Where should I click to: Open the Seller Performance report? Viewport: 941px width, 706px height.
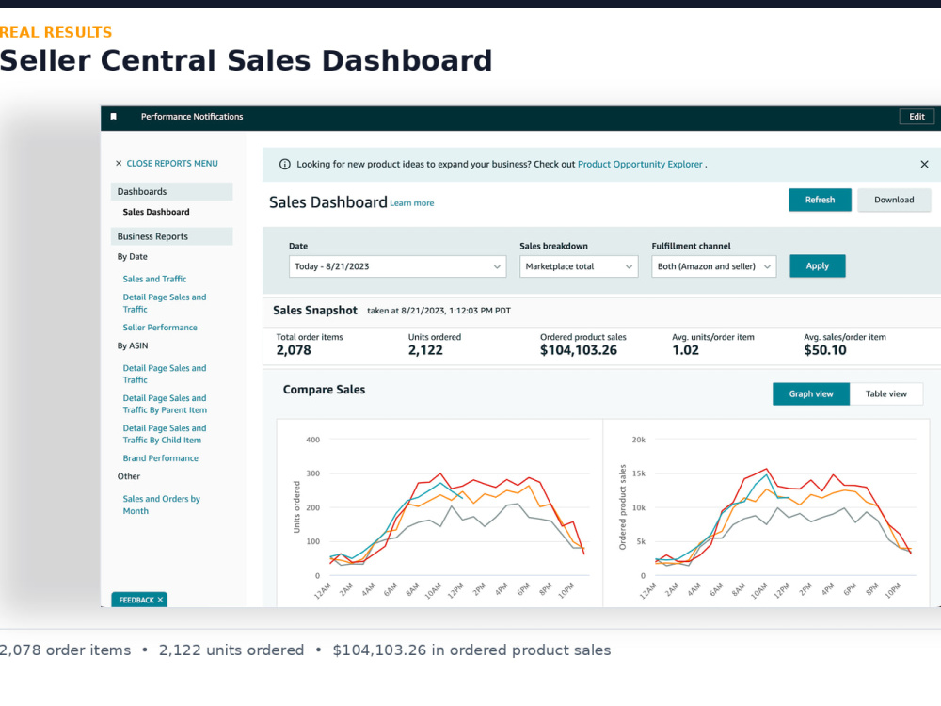160,328
